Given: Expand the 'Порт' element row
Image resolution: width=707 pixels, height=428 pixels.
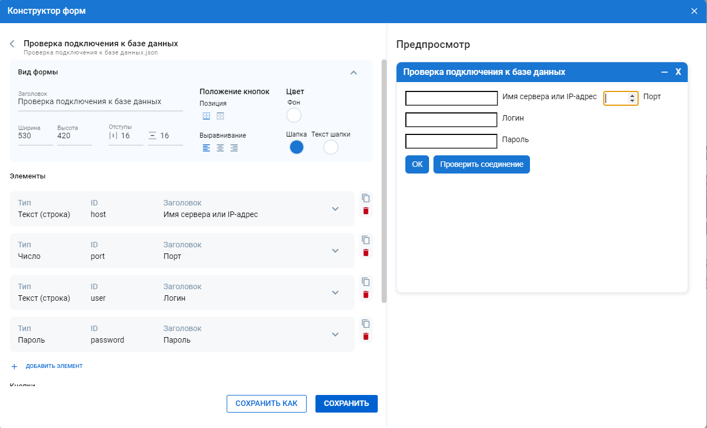Looking at the screenshot, I should (x=335, y=251).
